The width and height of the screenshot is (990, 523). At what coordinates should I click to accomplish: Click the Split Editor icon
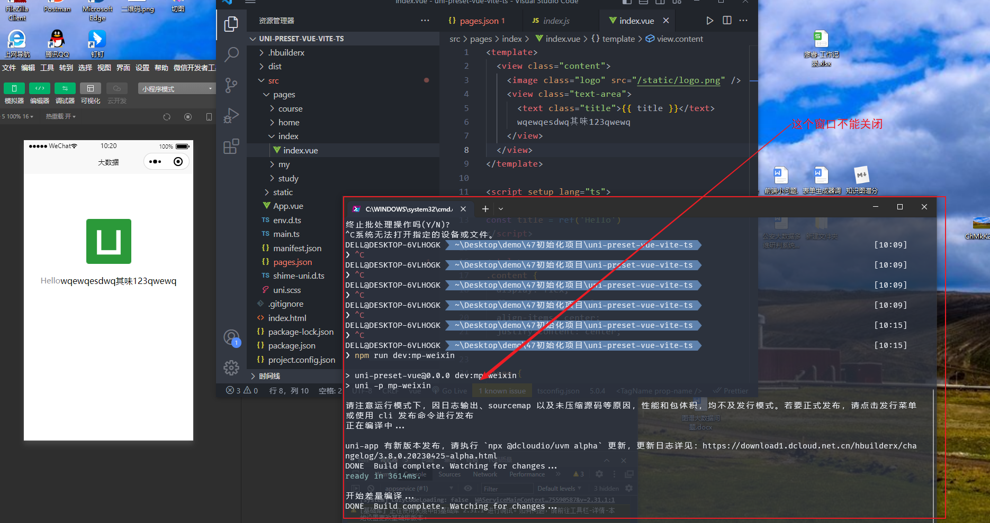pos(727,21)
